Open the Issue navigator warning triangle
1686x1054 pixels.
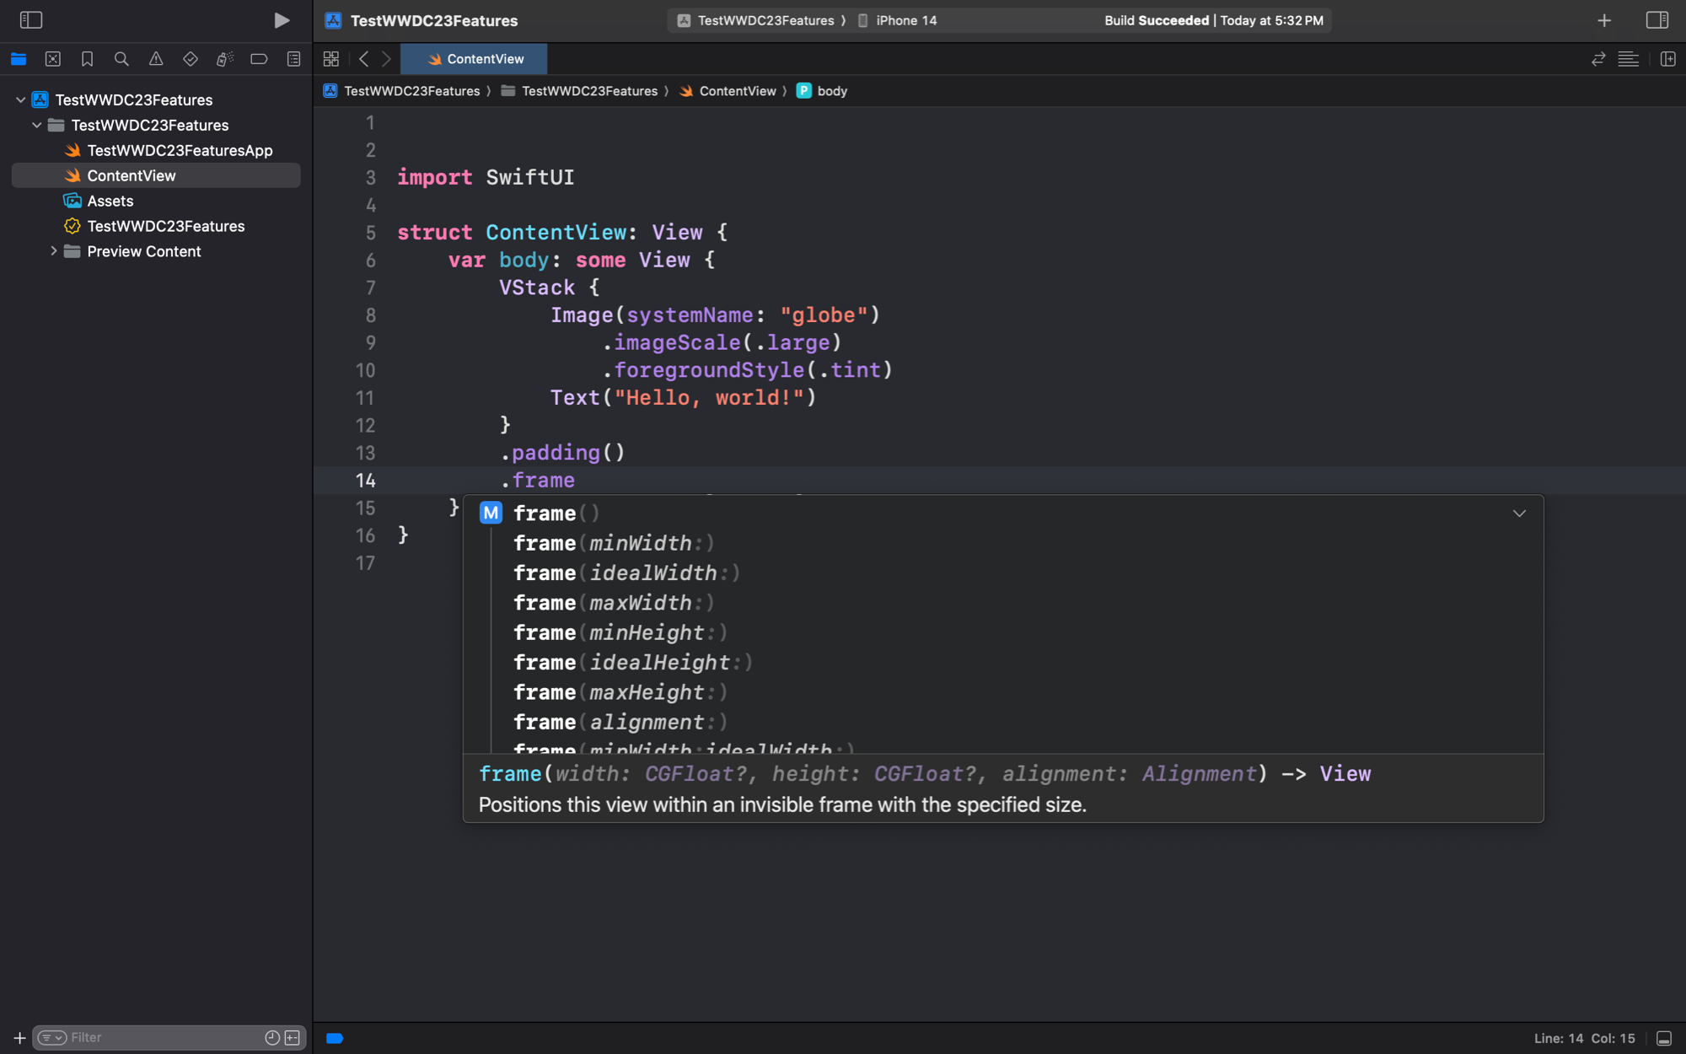click(155, 59)
